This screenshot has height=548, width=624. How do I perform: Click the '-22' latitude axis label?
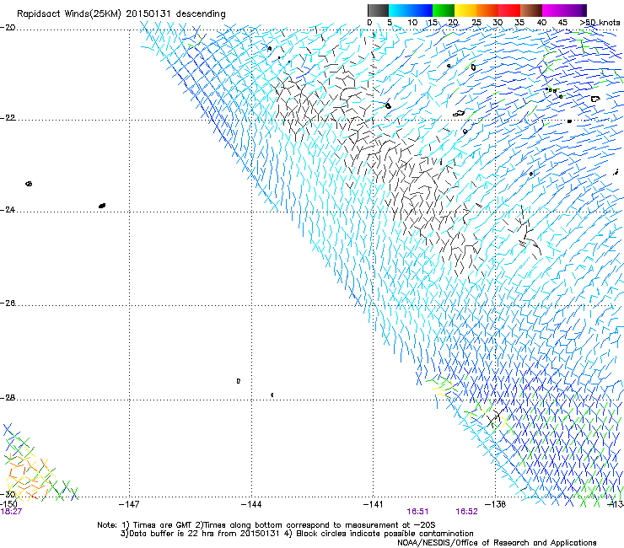point(8,118)
